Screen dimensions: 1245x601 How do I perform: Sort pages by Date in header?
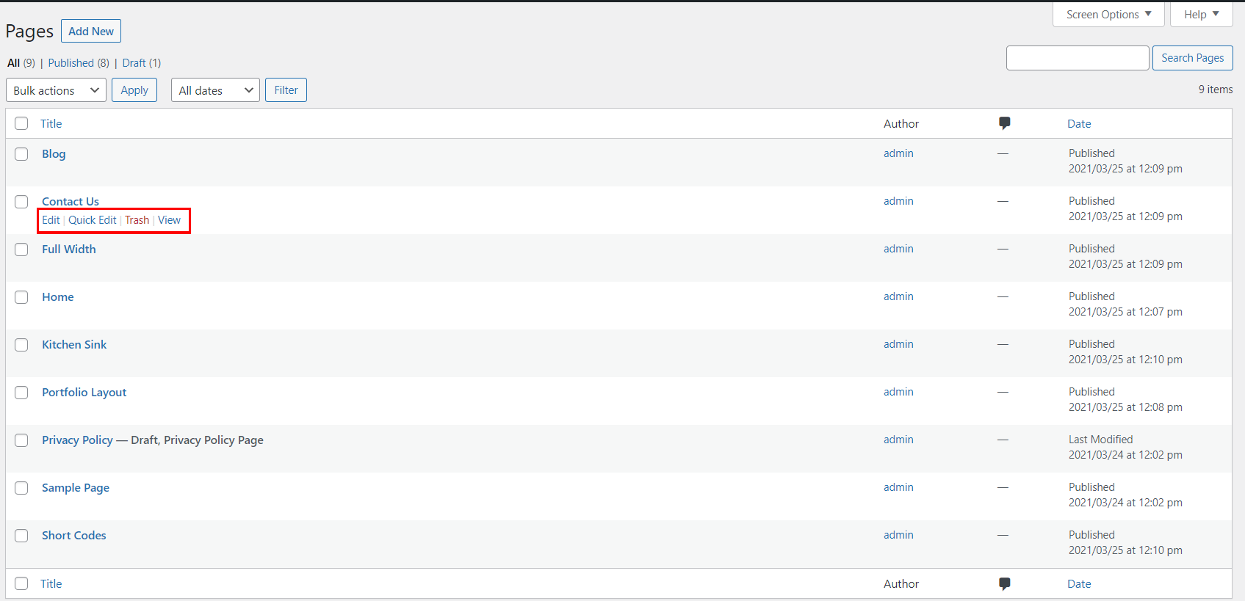(1079, 124)
